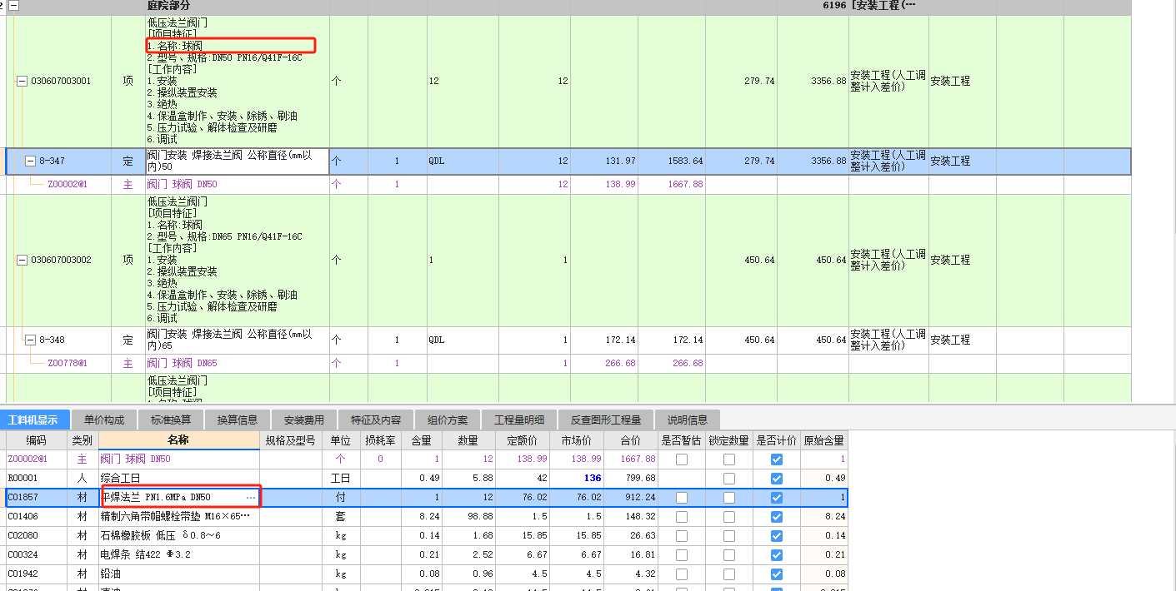Collapse item 030607003002
This screenshot has height=591, width=1176.
pyautogui.click(x=22, y=260)
